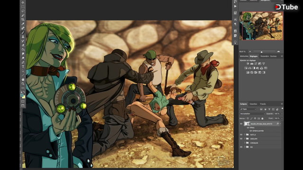Hide the Ombre portée effect

[250, 131]
